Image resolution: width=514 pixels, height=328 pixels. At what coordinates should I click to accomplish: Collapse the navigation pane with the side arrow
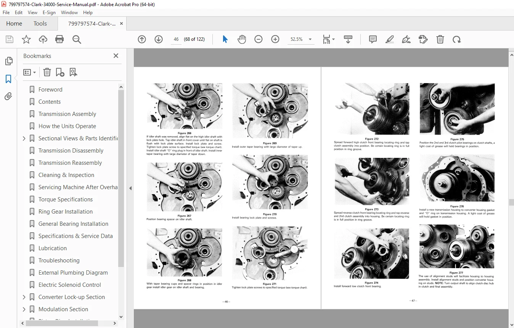tap(130, 188)
